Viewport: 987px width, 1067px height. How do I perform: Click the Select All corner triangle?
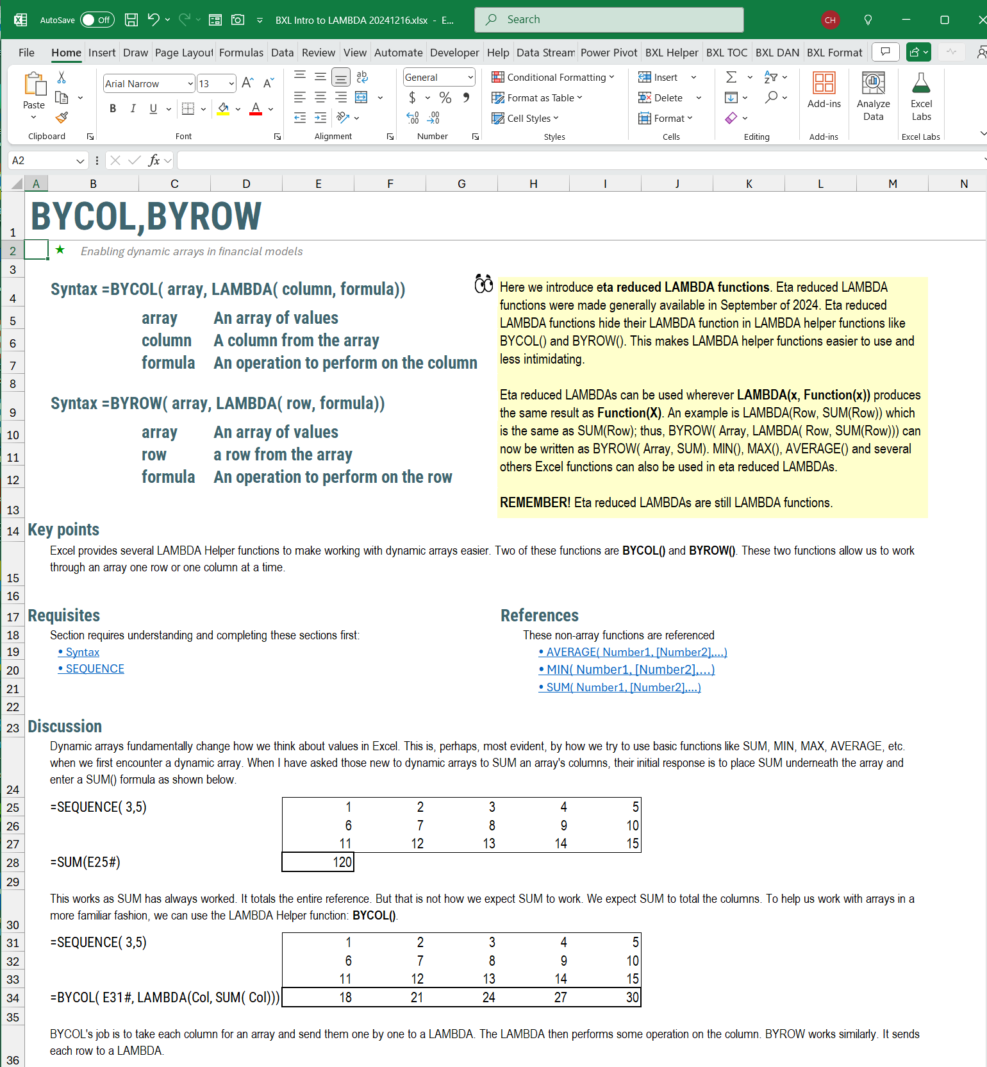click(17, 184)
